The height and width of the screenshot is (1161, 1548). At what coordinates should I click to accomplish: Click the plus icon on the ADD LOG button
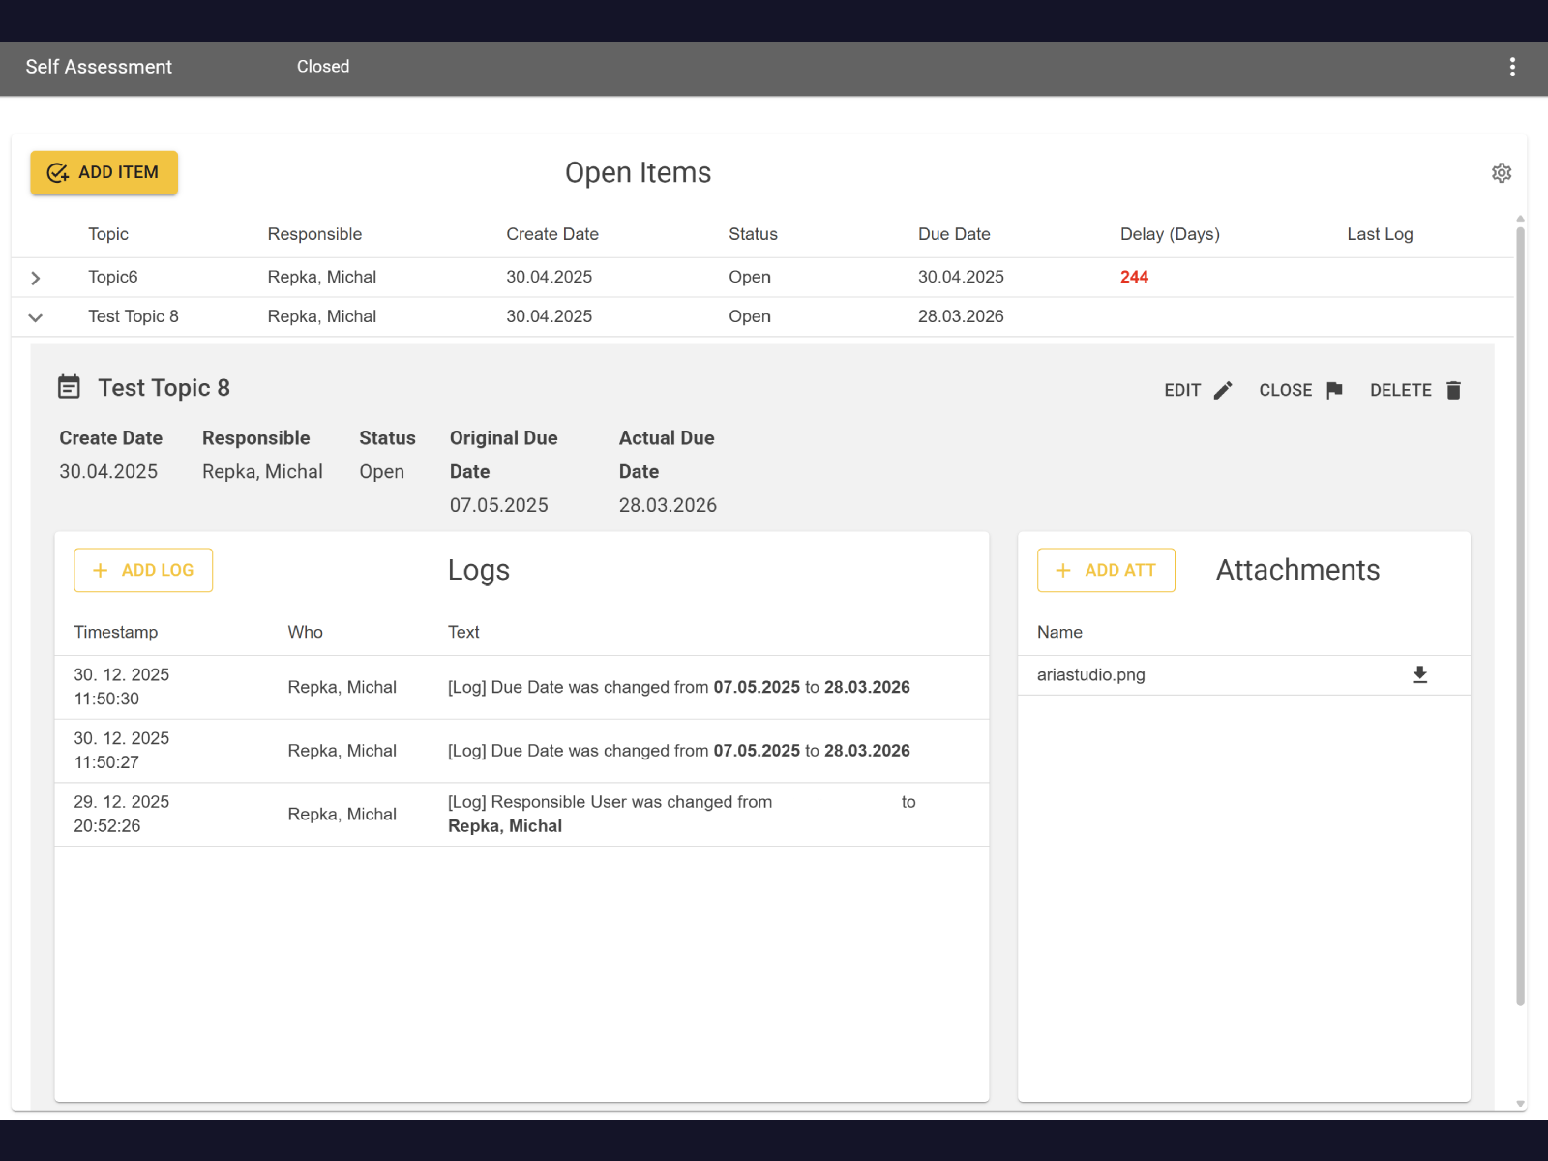click(x=100, y=570)
